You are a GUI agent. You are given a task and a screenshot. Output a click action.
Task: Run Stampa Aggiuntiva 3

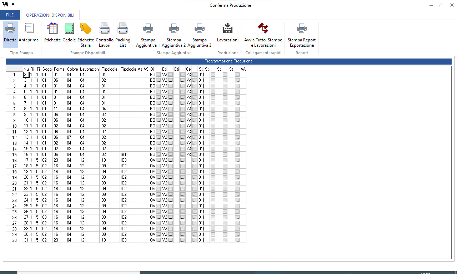pos(200,35)
